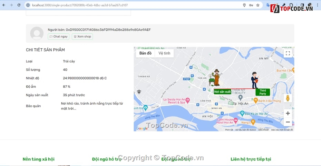The width and height of the screenshot is (321, 166).
Task: Click the farmer marker on the map
Action: [216, 78]
